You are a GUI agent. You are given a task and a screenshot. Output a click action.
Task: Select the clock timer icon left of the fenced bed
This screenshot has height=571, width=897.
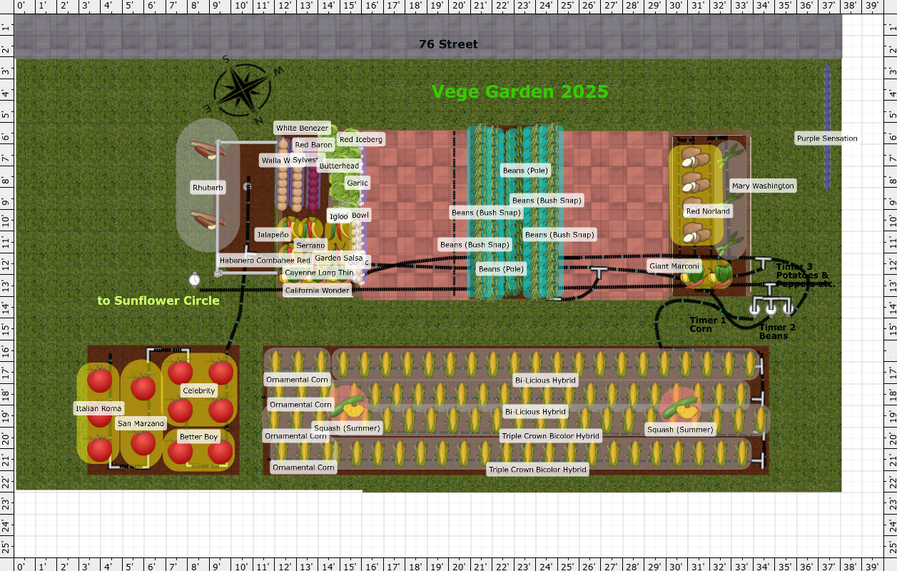pos(194,278)
